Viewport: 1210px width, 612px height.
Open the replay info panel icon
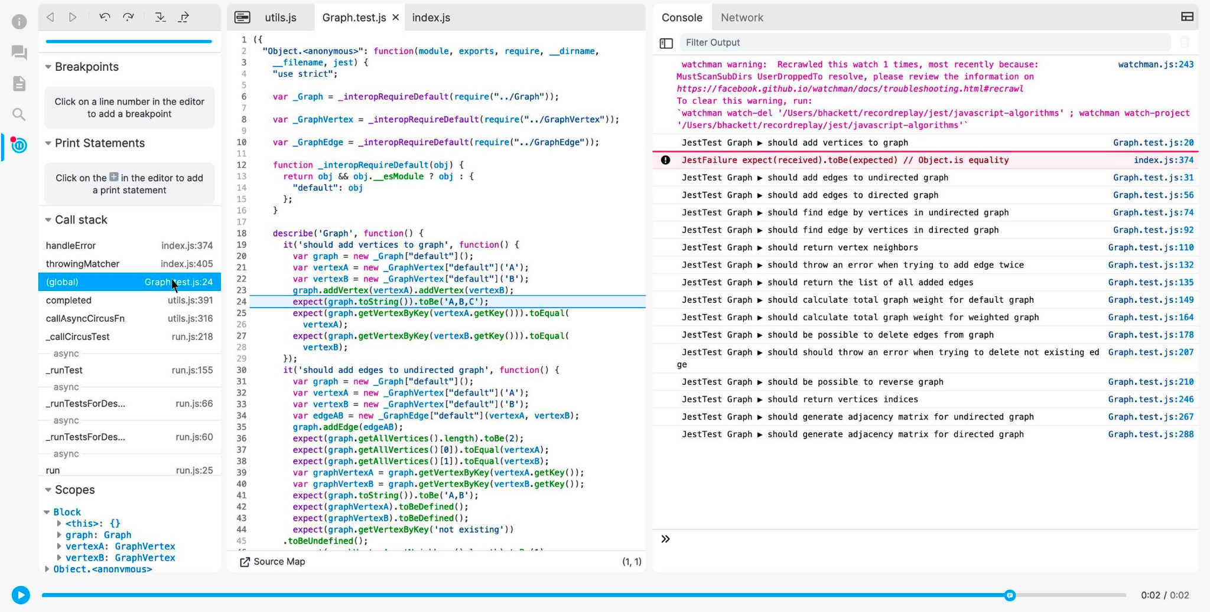click(x=19, y=22)
